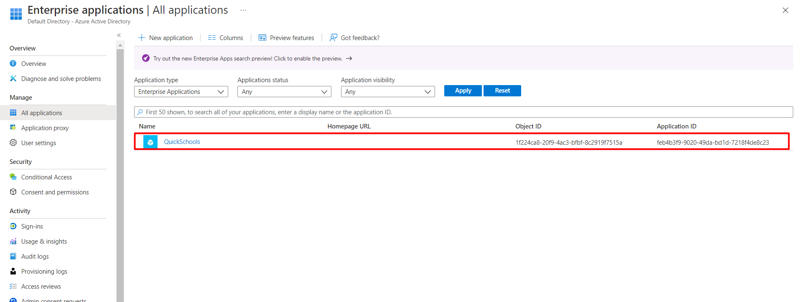Click the sidebar scrollbar up arrow

coord(120,45)
